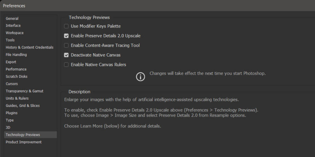Open File Handling preferences
Image resolution: width=315 pixels, height=157 pixels.
(x=16, y=55)
